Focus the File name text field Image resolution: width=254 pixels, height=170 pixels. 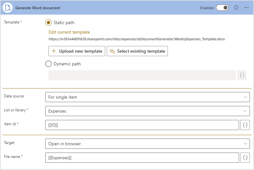click(x=142, y=158)
